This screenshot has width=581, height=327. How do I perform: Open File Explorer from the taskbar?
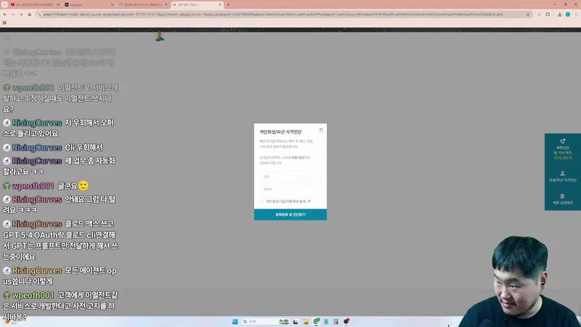pyautogui.click(x=306, y=321)
